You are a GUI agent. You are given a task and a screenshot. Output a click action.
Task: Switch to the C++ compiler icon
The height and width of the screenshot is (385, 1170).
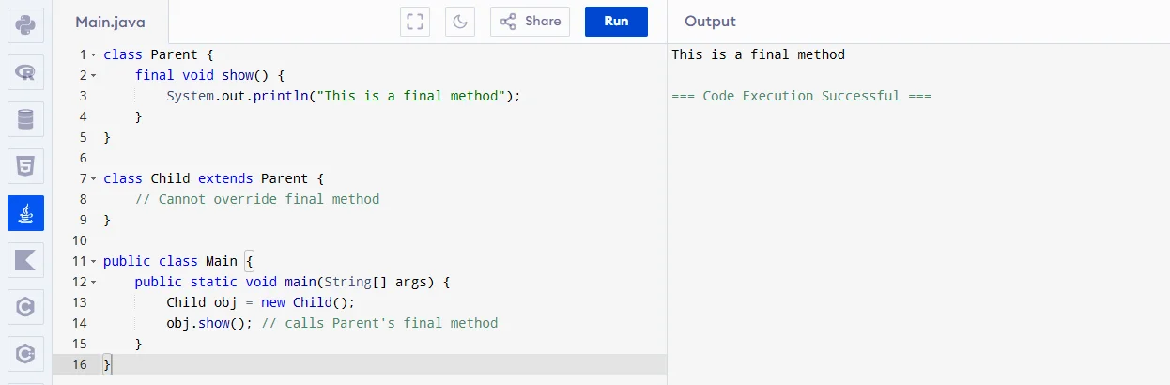coord(25,354)
